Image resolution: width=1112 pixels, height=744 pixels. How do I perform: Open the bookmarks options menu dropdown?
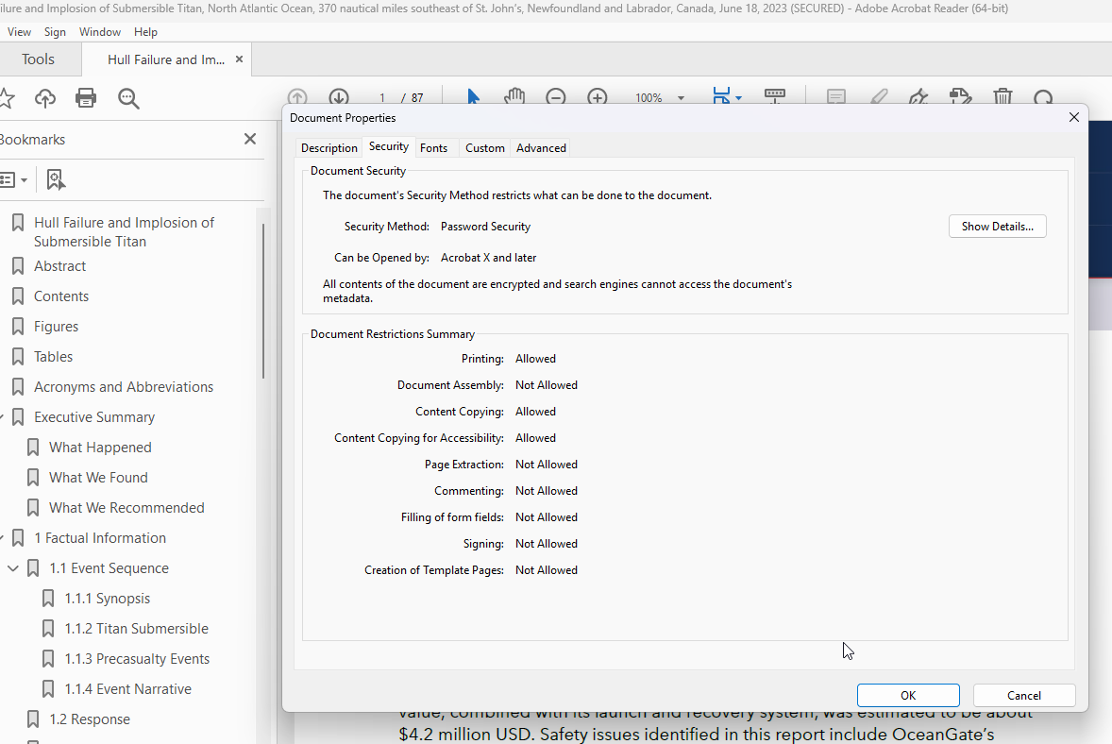tap(13, 179)
